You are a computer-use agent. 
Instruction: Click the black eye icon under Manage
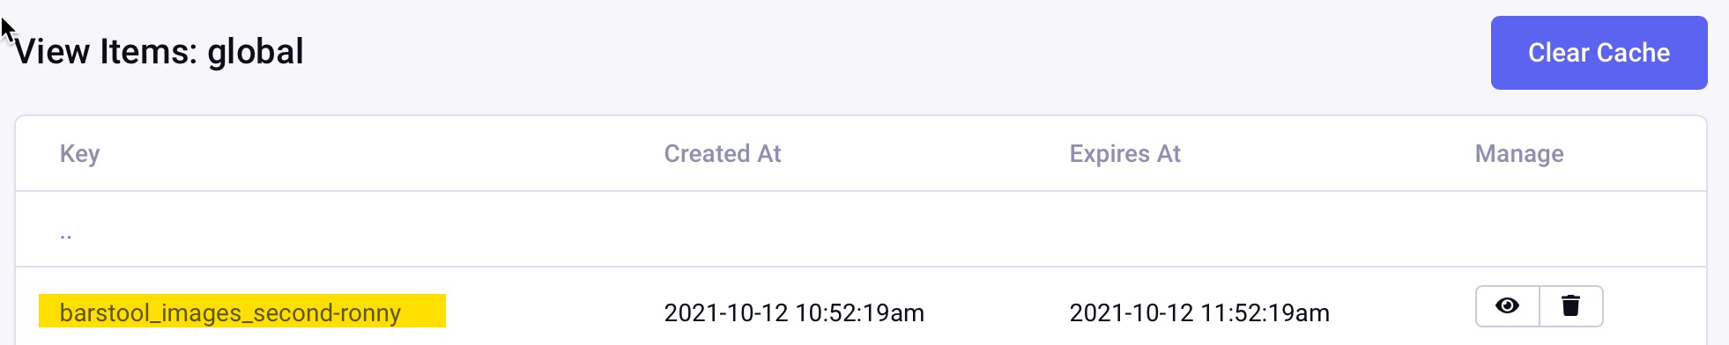(1507, 306)
